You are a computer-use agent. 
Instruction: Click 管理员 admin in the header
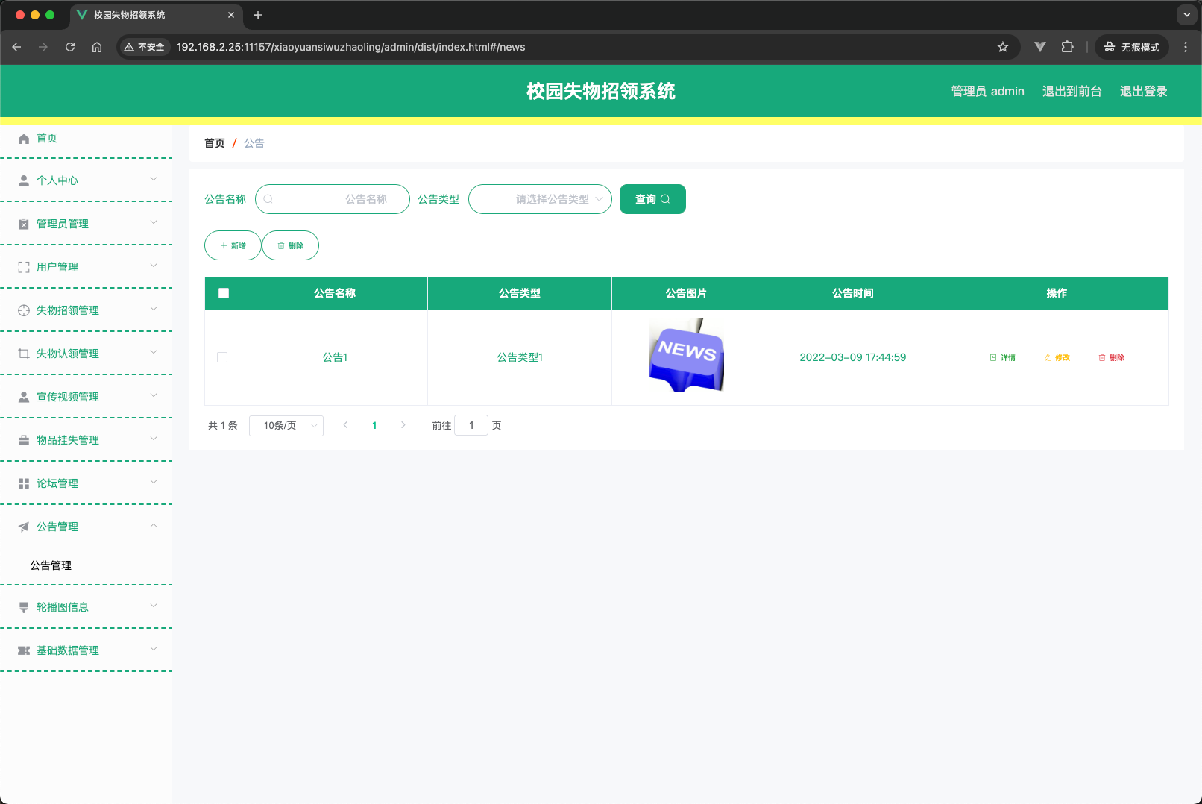point(988,91)
